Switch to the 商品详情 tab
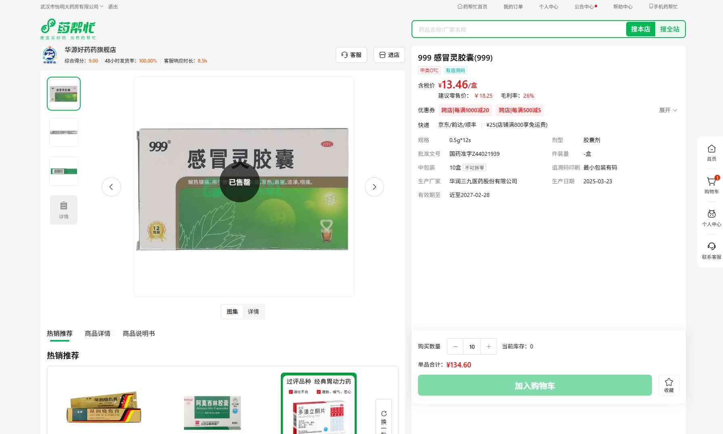The width and height of the screenshot is (723, 434). pyautogui.click(x=97, y=333)
